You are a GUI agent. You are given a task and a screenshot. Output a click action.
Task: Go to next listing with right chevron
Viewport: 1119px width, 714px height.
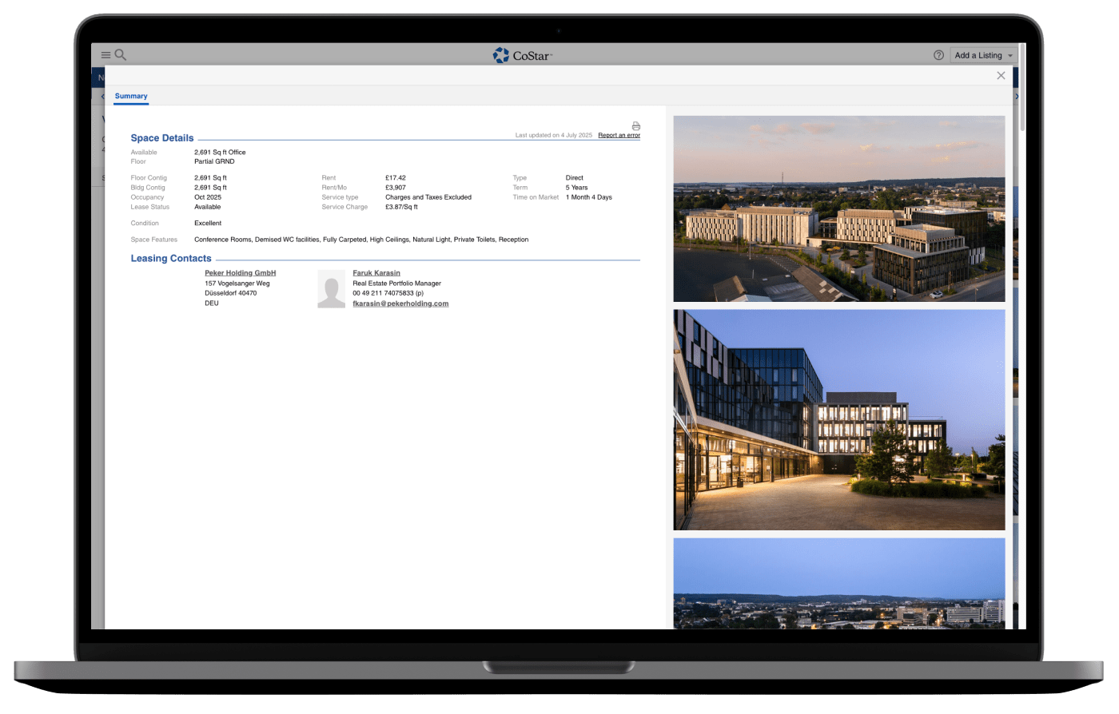click(x=1016, y=97)
